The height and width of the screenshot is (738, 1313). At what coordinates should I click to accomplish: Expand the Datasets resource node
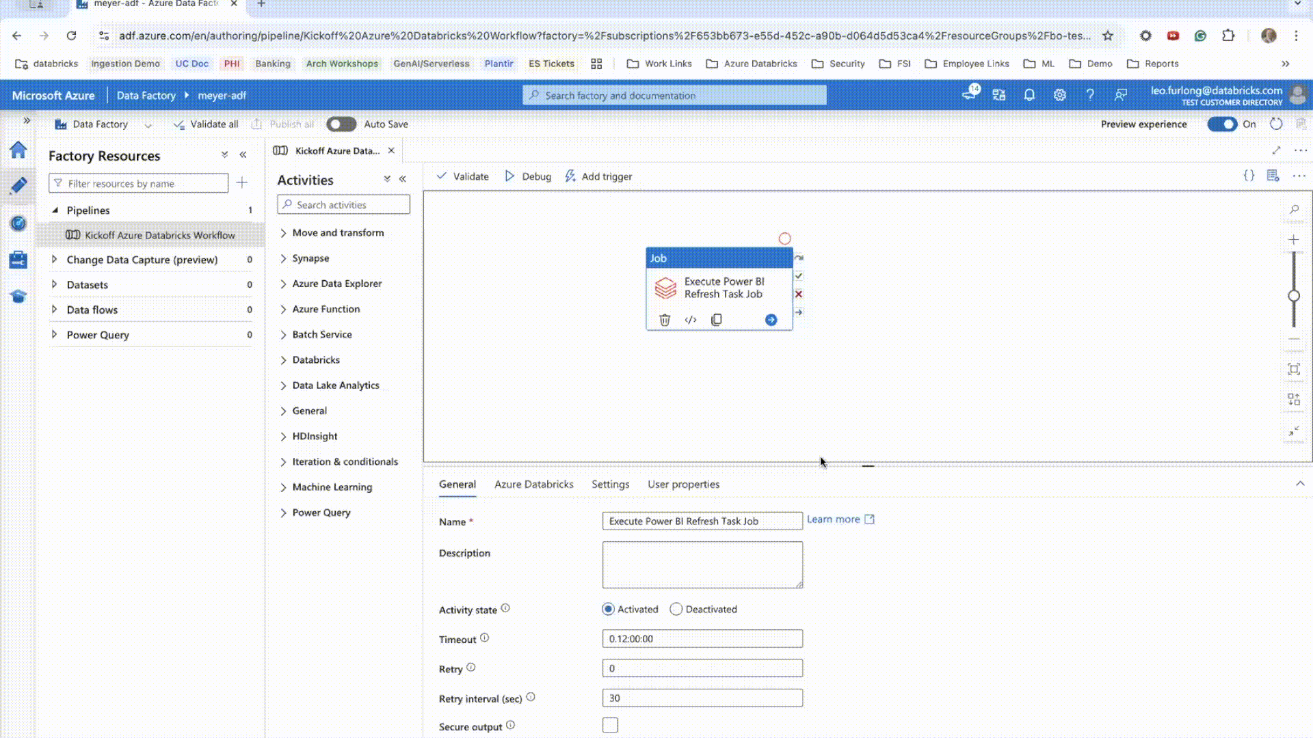tap(55, 284)
